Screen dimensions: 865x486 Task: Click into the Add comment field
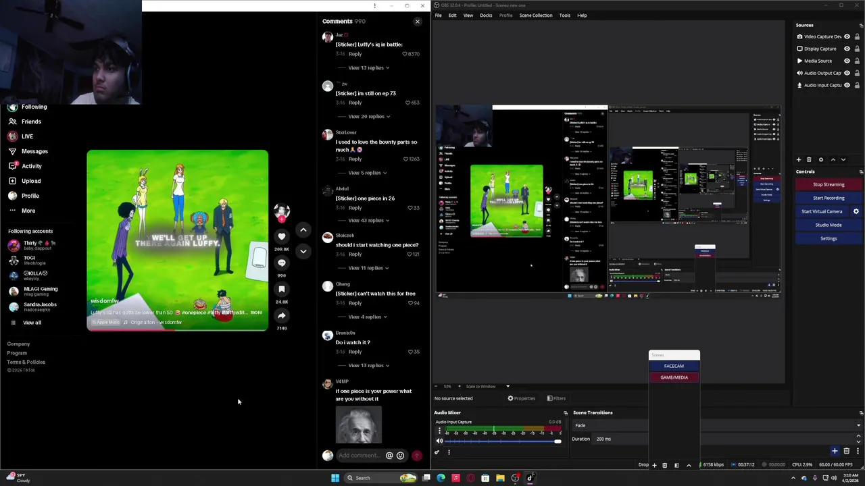point(361,456)
